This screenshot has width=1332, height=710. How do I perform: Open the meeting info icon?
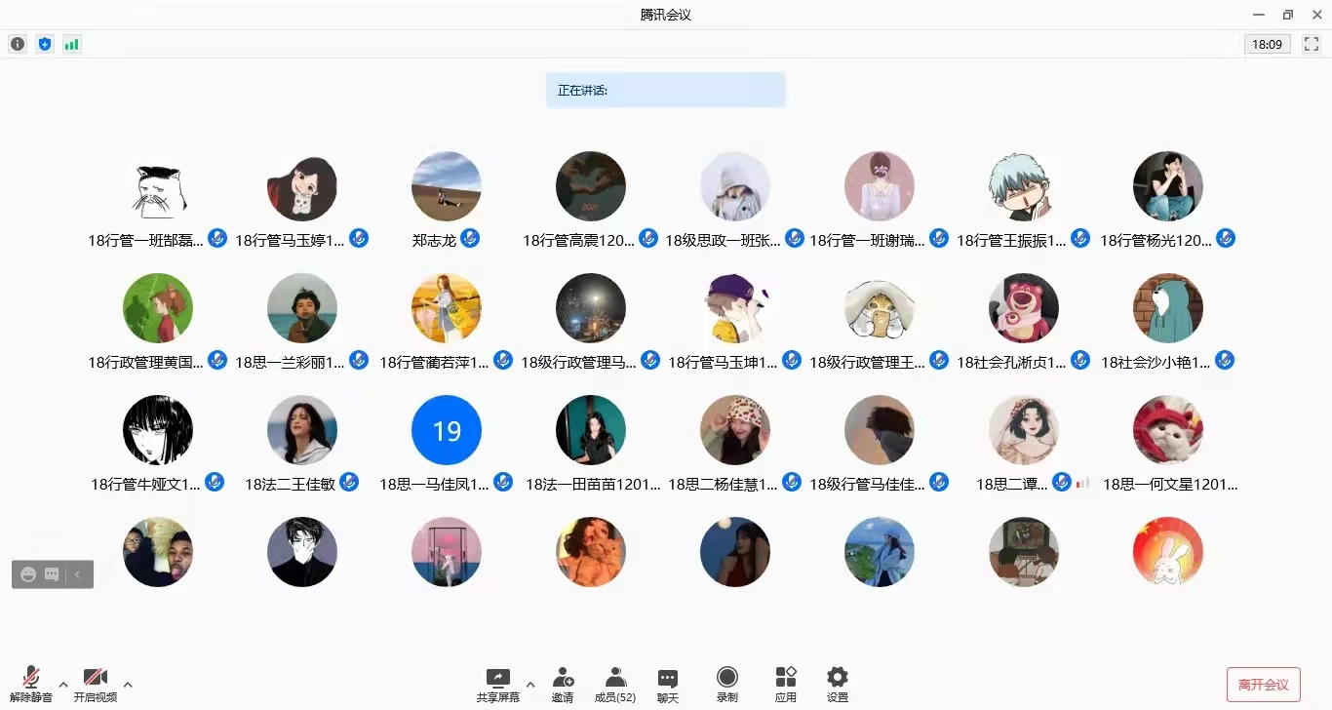(x=18, y=44)
